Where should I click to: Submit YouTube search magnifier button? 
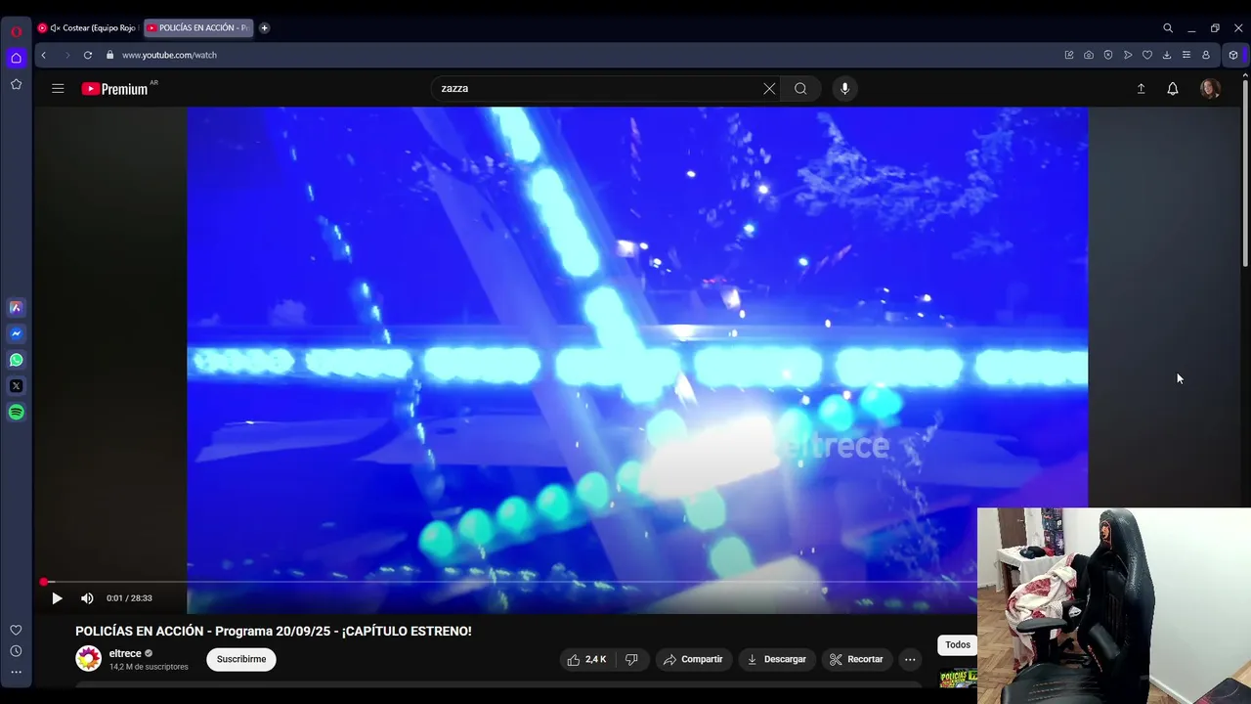click(800, 88)
